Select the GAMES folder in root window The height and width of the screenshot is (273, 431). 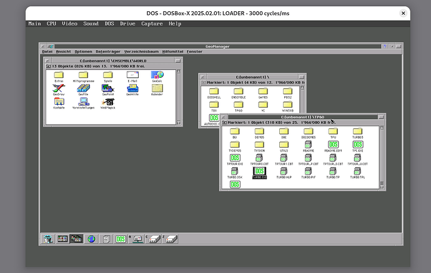click(263, 92)
